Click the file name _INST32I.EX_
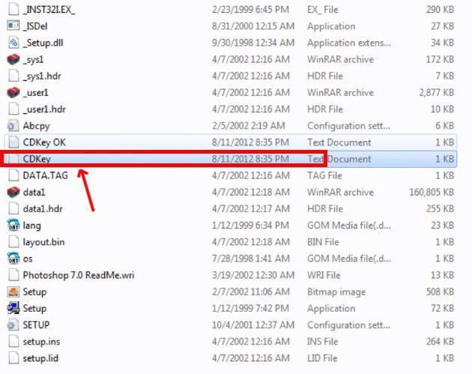The width and height of the screenshot is (472, 374). click(x=49, y=10)
